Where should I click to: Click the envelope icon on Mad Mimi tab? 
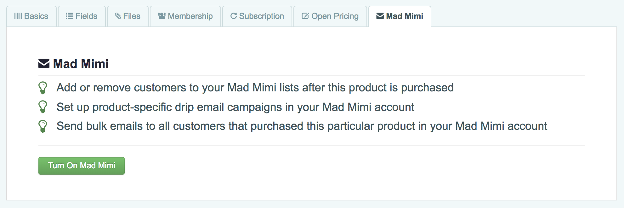coord(380,16)
